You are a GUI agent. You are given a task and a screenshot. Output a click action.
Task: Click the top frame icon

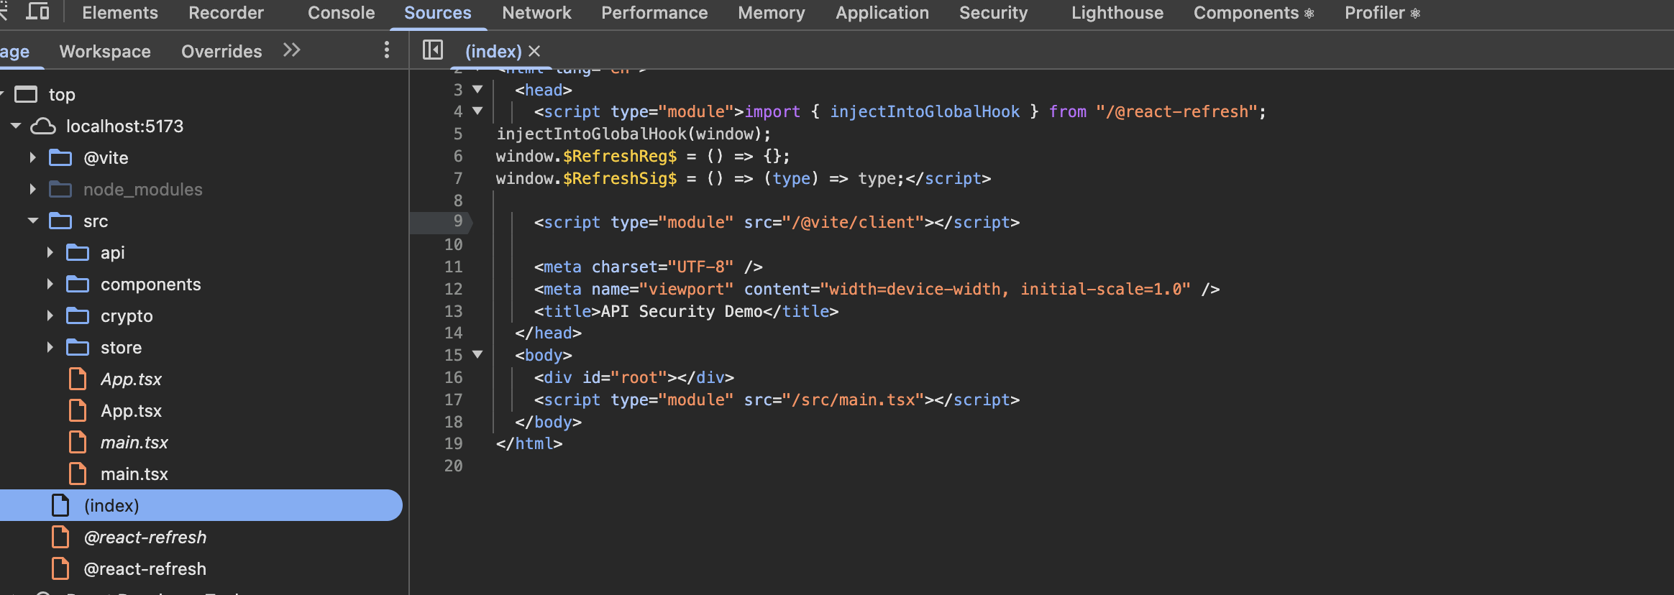click(x=26, y=94)
